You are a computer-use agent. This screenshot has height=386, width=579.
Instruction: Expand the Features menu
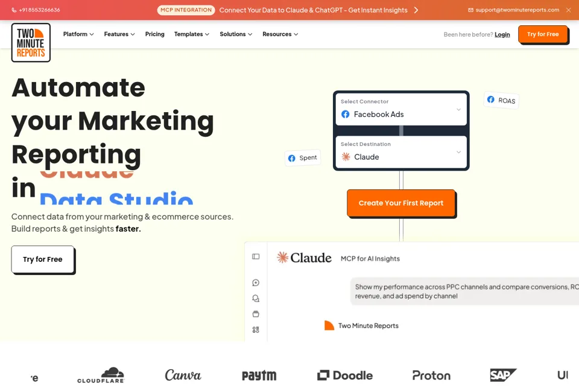coord(119,34)
